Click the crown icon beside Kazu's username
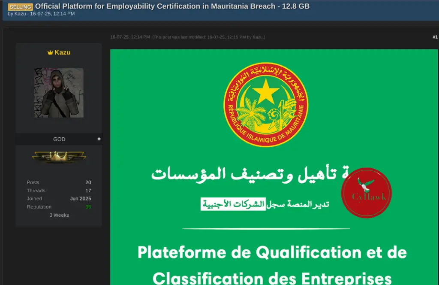 pyautogui.click(x=49, y=52)
